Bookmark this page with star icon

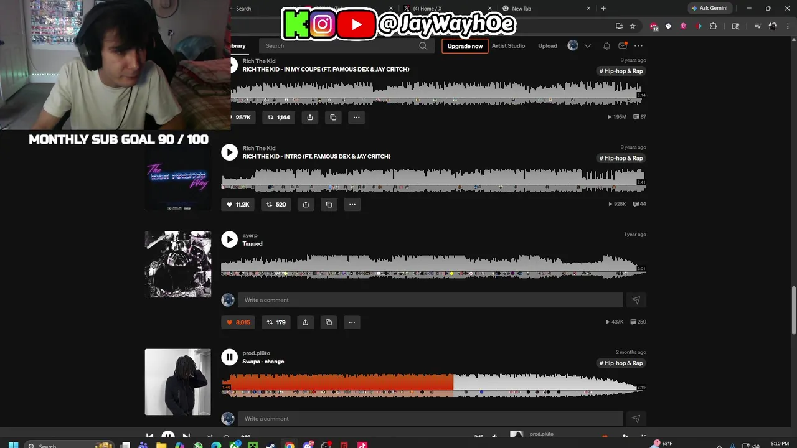(x=633, y=26)
